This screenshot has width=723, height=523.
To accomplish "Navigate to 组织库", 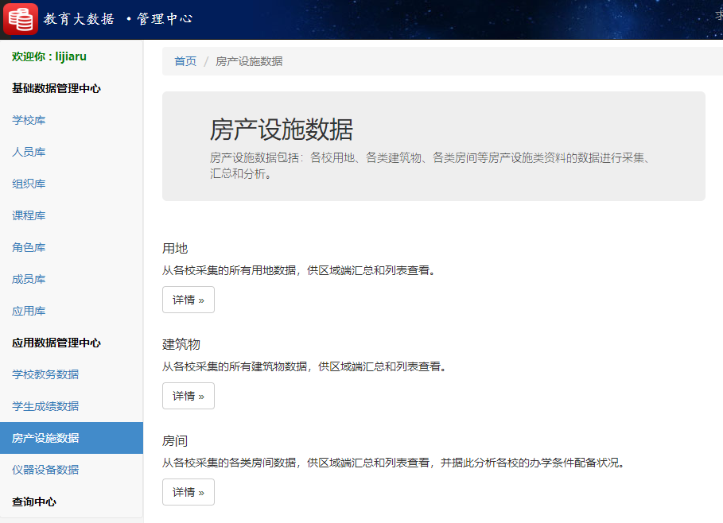I will [x=29, y=184].
